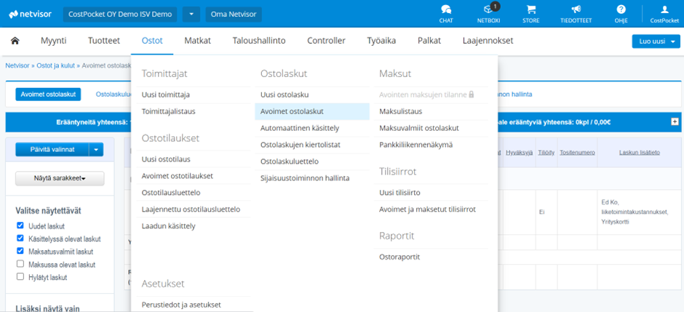Select Ostotilausluettelo menu entry
Viewport: 684px width, 312px height.
[x=171, y=192]
